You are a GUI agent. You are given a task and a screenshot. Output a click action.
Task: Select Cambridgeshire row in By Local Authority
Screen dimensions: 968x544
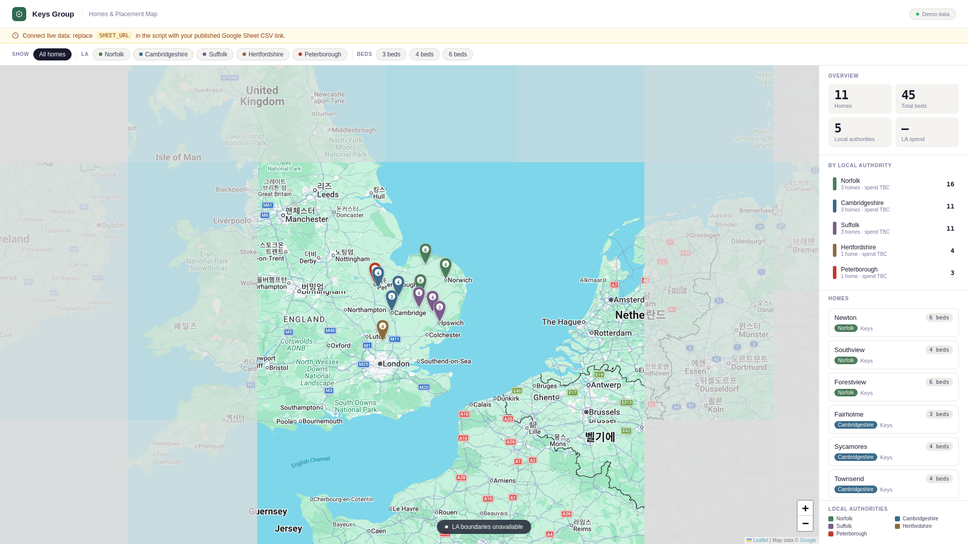click(893, 206)
